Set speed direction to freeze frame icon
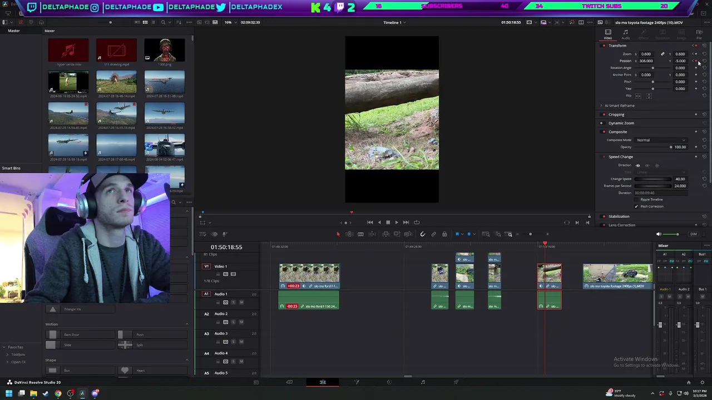Image resolution: width=712 pixels, height=400 pixels. tap(657, 165)
